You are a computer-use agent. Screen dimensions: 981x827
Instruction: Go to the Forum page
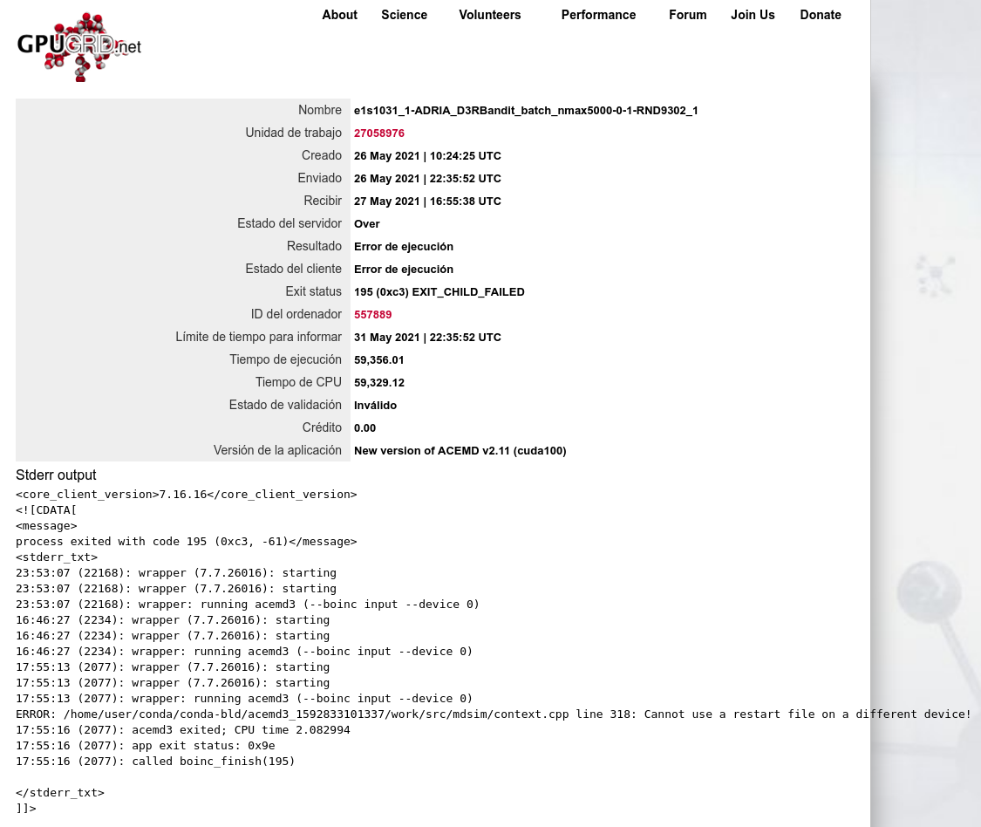tap(687, 15)
